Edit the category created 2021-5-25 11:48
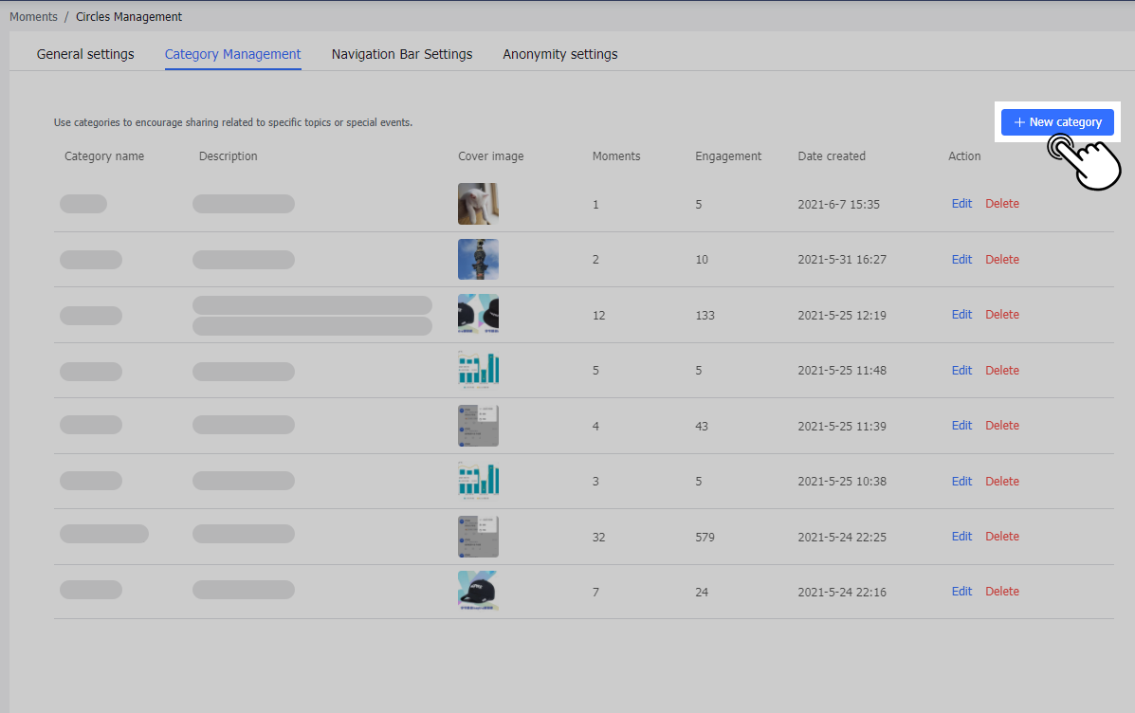The width and height of the screenshot is (1135, 713). 961,371
